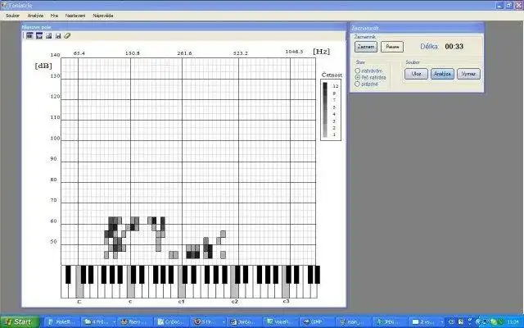The image size is (524, 328).
Task: Click the Vymaž button
Action: click(468, 74)
